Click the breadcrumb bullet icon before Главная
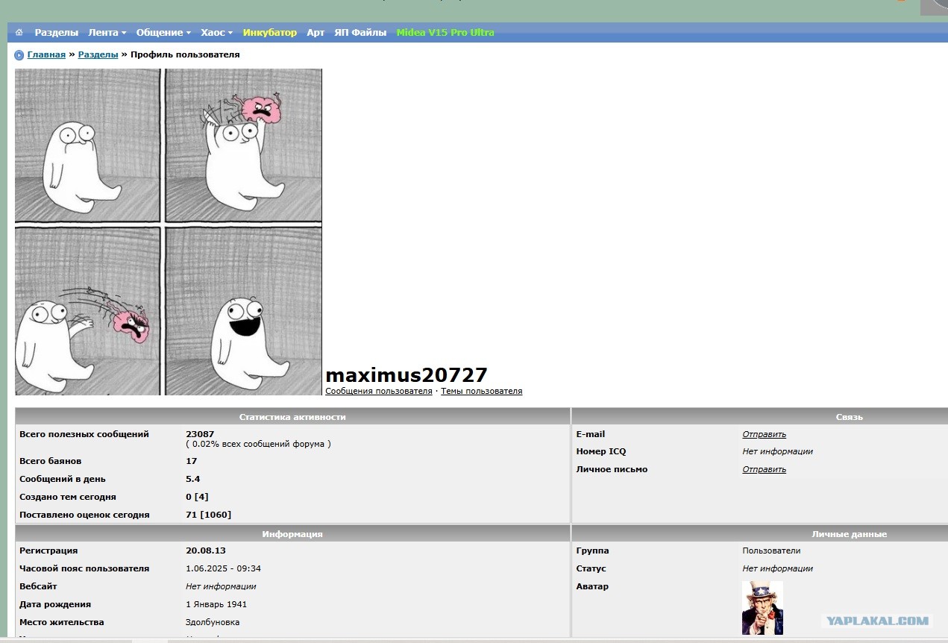Screen dimensions: 948x643 pos(19,55)
